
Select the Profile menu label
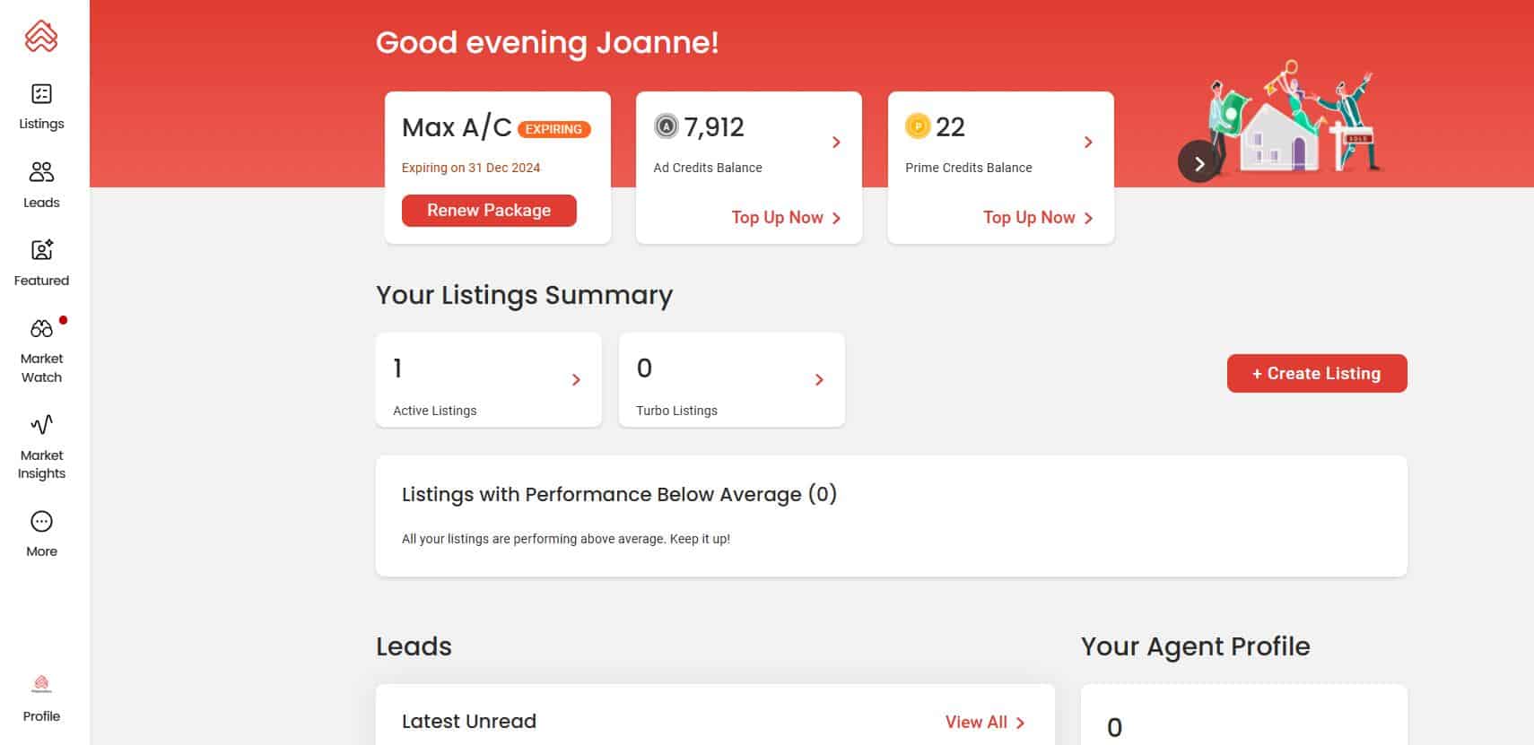(x=41, y=716)
